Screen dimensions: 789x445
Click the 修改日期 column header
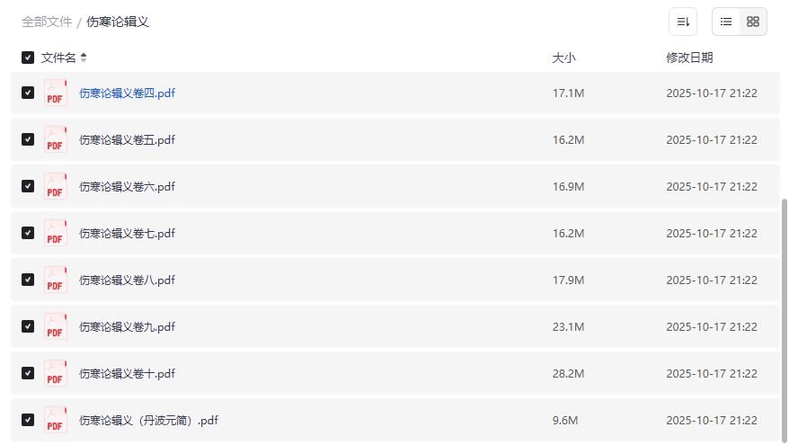[689, 58]
